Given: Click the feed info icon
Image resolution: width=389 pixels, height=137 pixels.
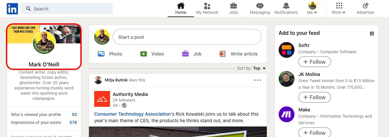Looking at the screenshot, I should [x=372, y=34].
